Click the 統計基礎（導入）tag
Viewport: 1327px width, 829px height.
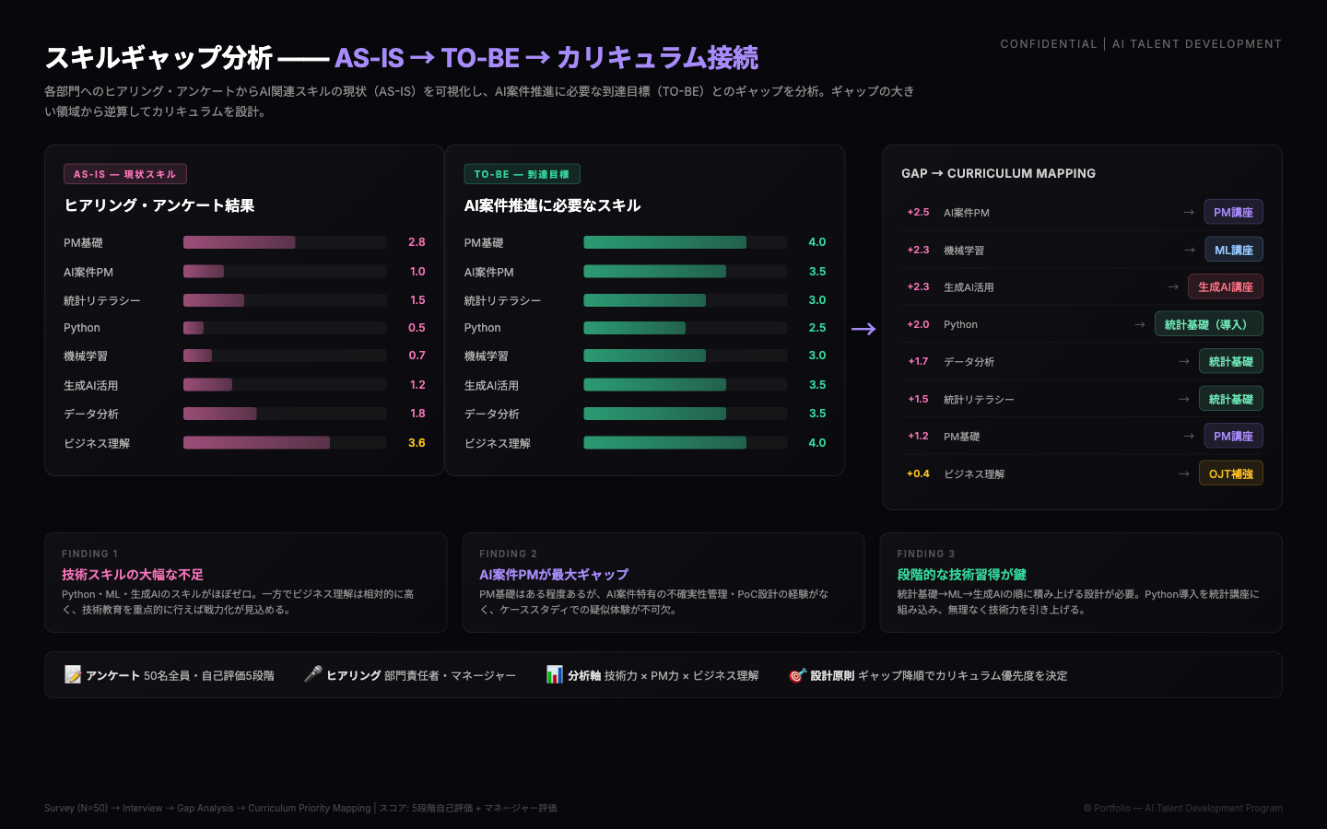coord(1208,324)
